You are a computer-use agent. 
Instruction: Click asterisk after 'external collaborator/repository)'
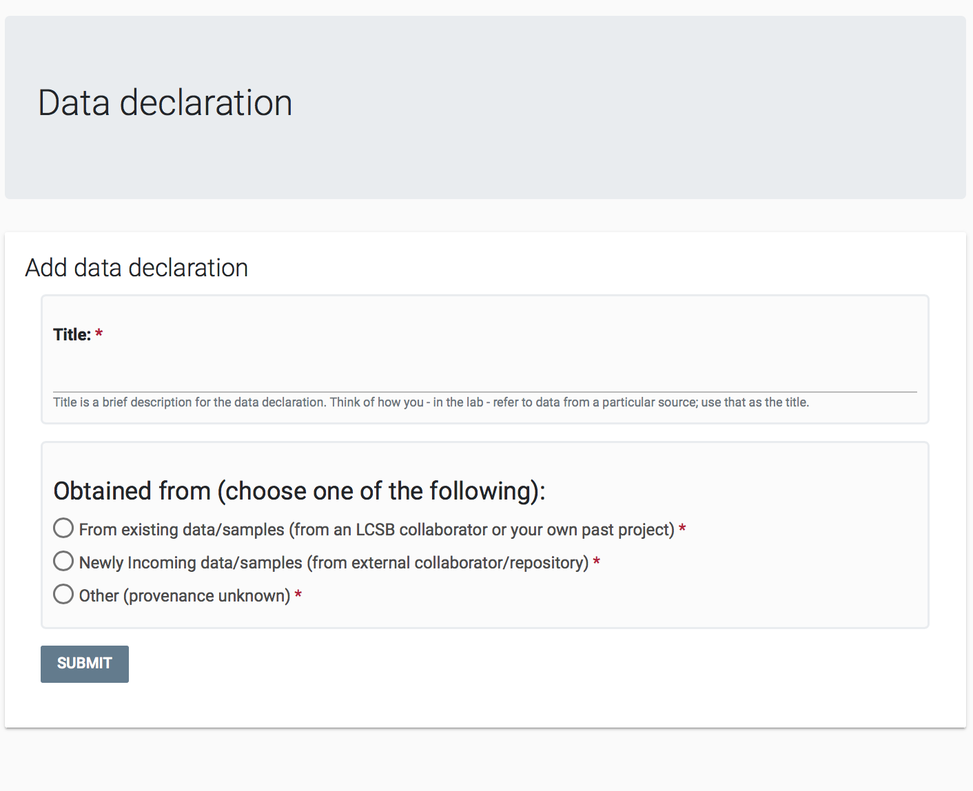pos(597,562)
